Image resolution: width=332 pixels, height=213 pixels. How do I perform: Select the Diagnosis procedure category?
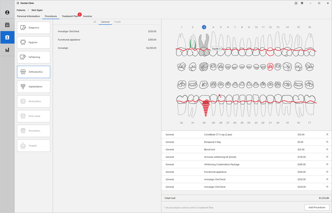(x=34, y=28)
